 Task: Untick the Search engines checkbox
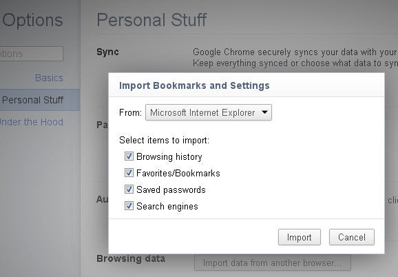(129, 206)
